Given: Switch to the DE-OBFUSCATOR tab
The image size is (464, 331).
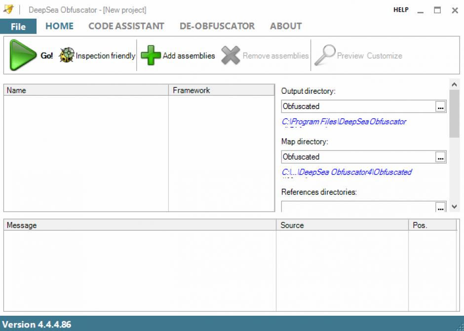Looking at the screenshot, I should point(217,26).
